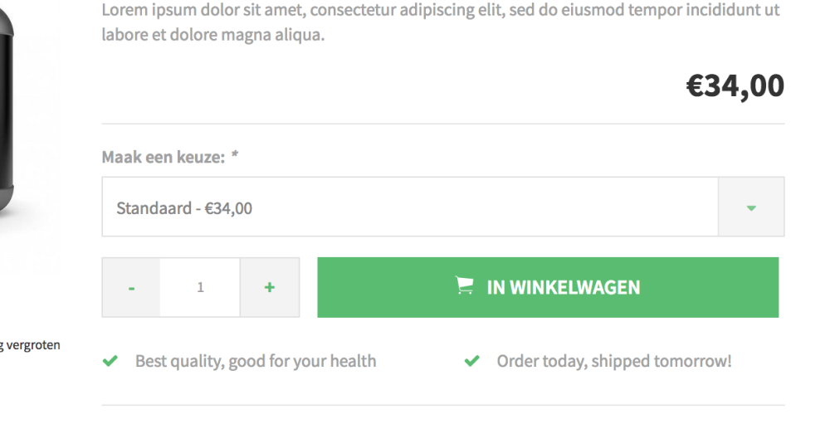830x424 pixels.
Task: Click the 'IN WINKELWAGEN' label text
Action: 564,287
